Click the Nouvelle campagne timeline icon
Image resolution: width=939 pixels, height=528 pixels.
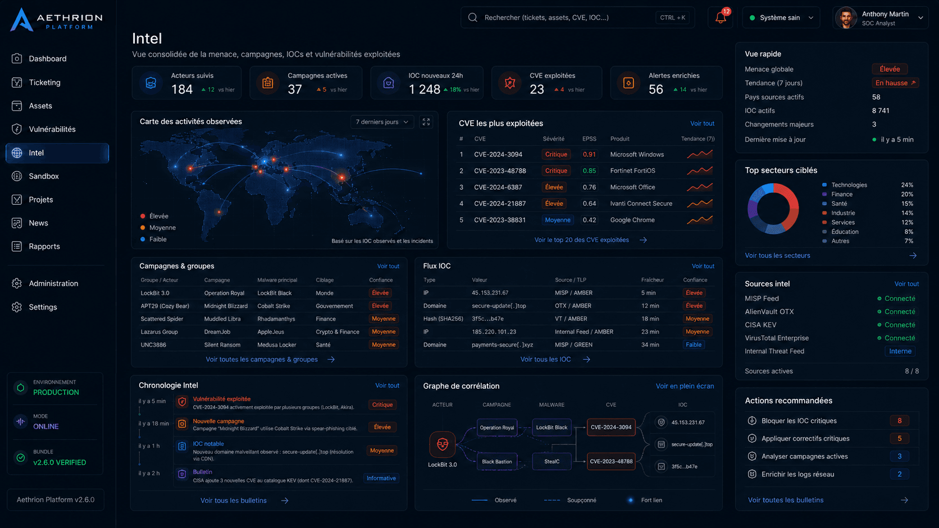click(x=182, y=424)
